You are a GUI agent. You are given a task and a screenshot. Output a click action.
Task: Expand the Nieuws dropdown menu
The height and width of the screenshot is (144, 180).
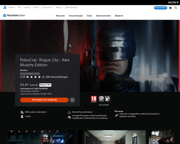(x=59, y=8)
